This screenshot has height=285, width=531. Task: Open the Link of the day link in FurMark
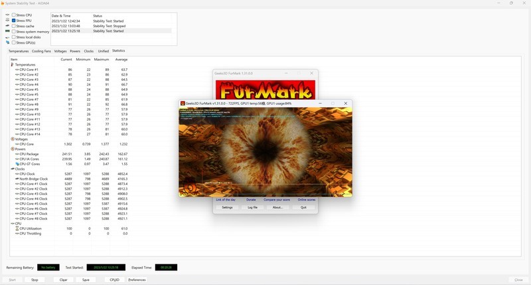point(226,199)
